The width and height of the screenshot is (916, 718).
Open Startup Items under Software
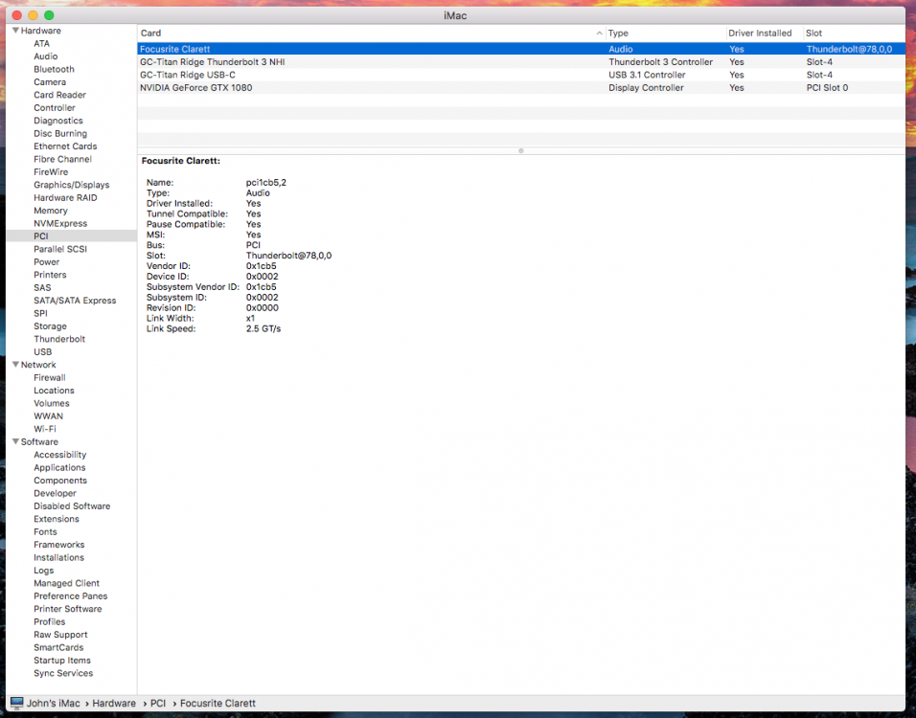click(62, 660)
